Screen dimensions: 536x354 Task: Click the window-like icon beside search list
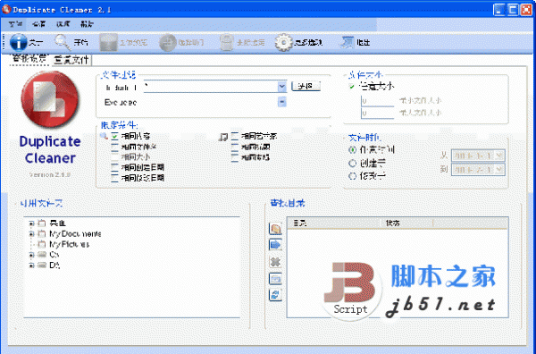[275, 279]
